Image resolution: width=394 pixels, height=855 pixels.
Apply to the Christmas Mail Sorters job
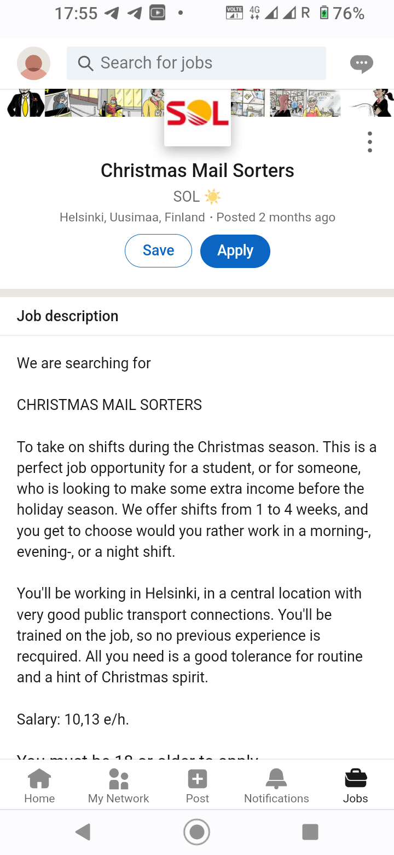[x=235, y=251]
